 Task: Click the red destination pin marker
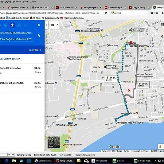pos(131,43)
